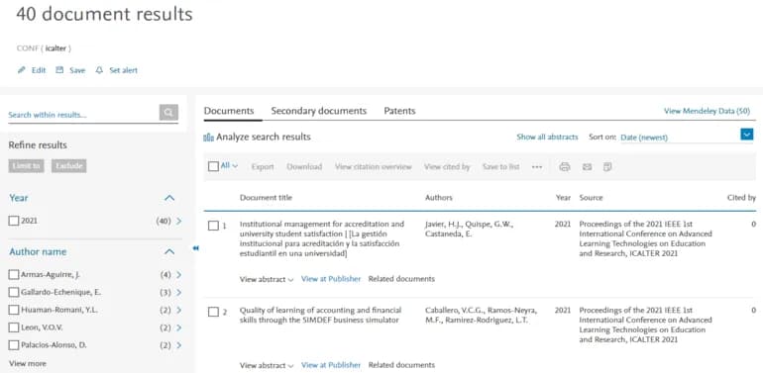Click author Caballero, V.C.G. in document 2
The image size is (763, 373).
454,311
